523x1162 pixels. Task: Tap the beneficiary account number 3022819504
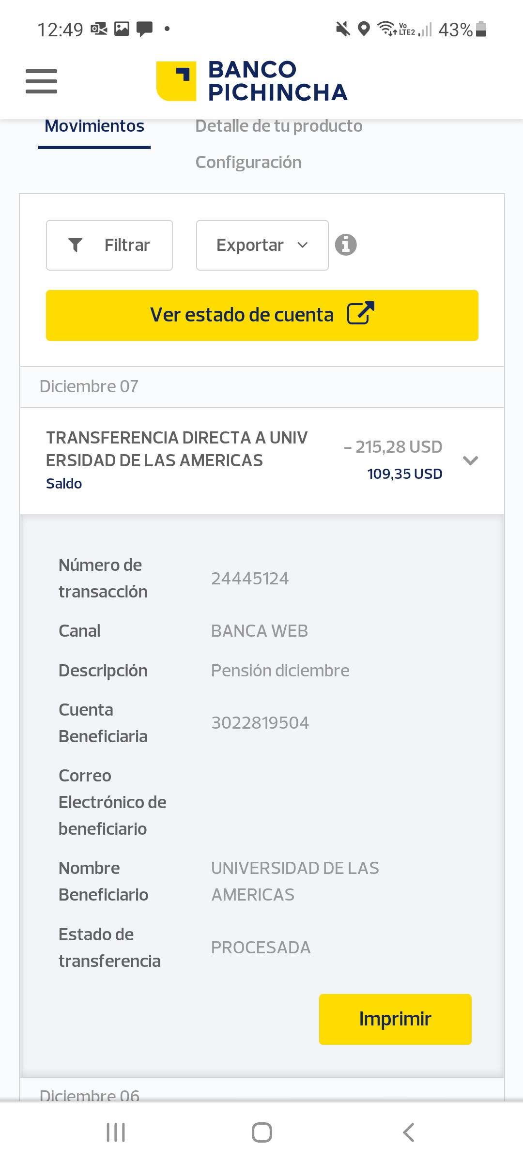[x=260, y=723]
